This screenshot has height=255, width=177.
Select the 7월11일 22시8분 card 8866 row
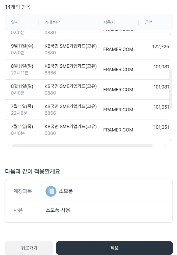87,110
